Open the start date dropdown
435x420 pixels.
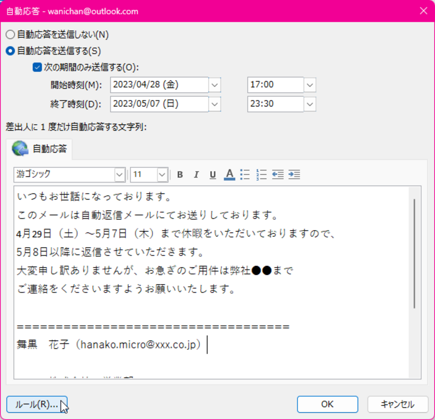[x=214, y=85]
